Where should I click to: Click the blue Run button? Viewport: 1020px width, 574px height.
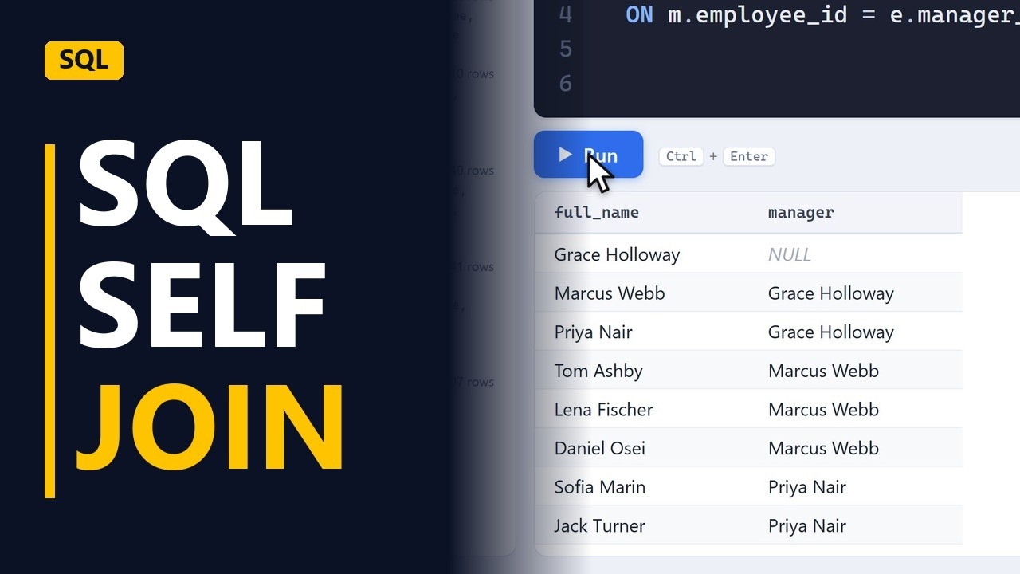[588, 155]
